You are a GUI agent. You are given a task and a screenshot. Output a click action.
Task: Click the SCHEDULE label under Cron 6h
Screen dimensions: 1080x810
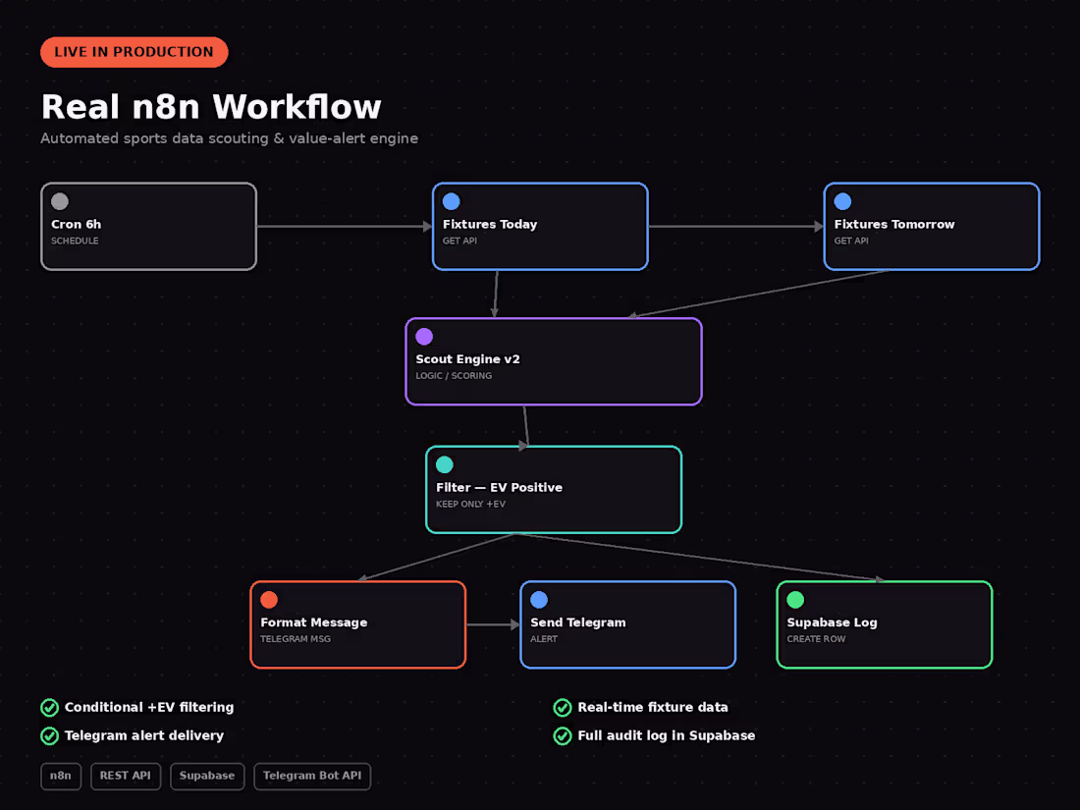[75, 241]
